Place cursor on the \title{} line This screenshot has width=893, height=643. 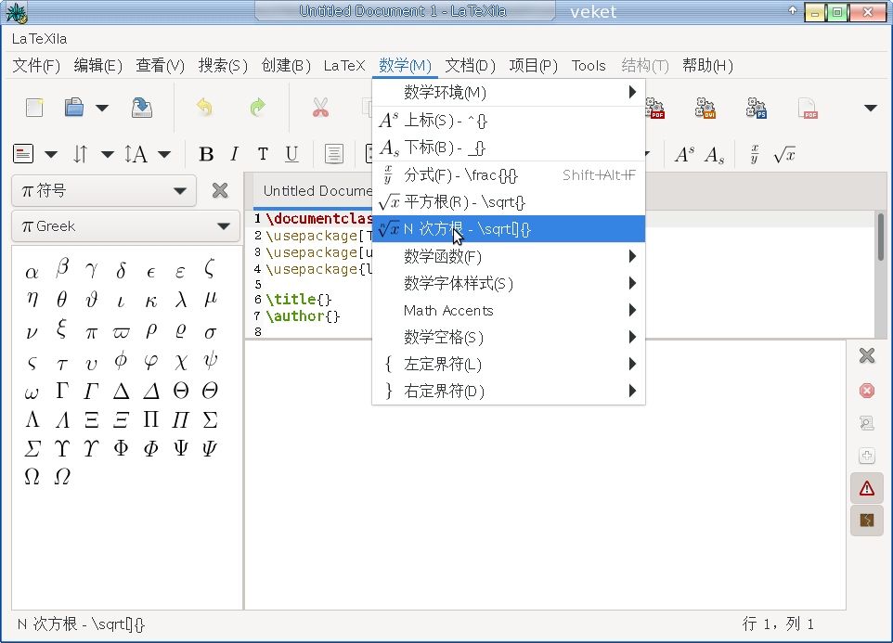point(298,300)
